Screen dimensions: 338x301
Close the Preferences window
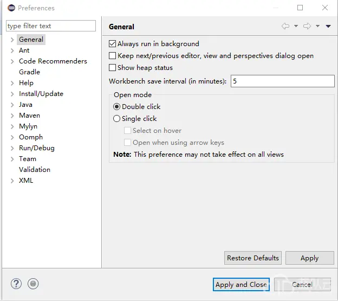pyautogui.click(x=325, y=8)
